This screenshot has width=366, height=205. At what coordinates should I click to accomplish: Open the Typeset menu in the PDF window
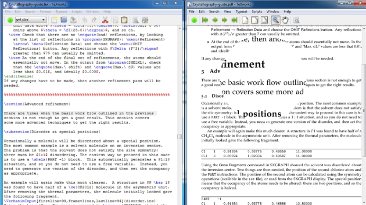coord(241,11)
